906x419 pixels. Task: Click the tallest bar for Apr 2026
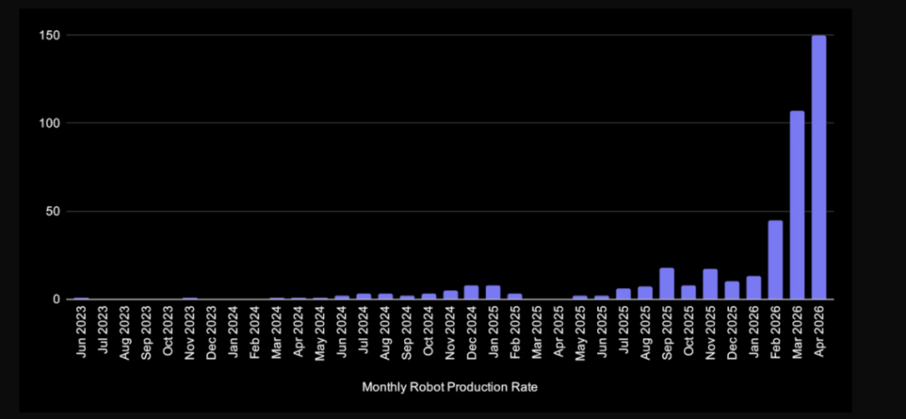tap(818, 168)
